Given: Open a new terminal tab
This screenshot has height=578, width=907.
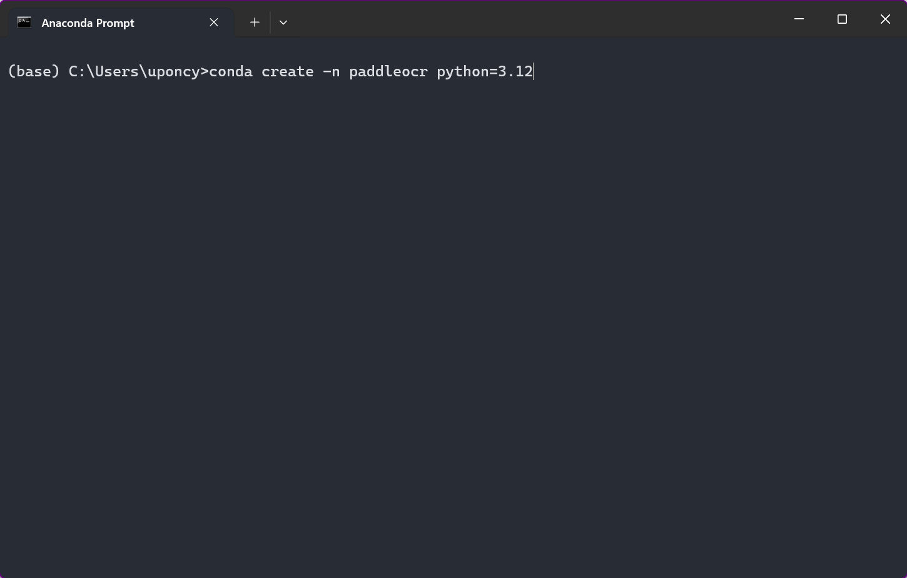Looking at the screenshot, I should (x=255, y=23).
